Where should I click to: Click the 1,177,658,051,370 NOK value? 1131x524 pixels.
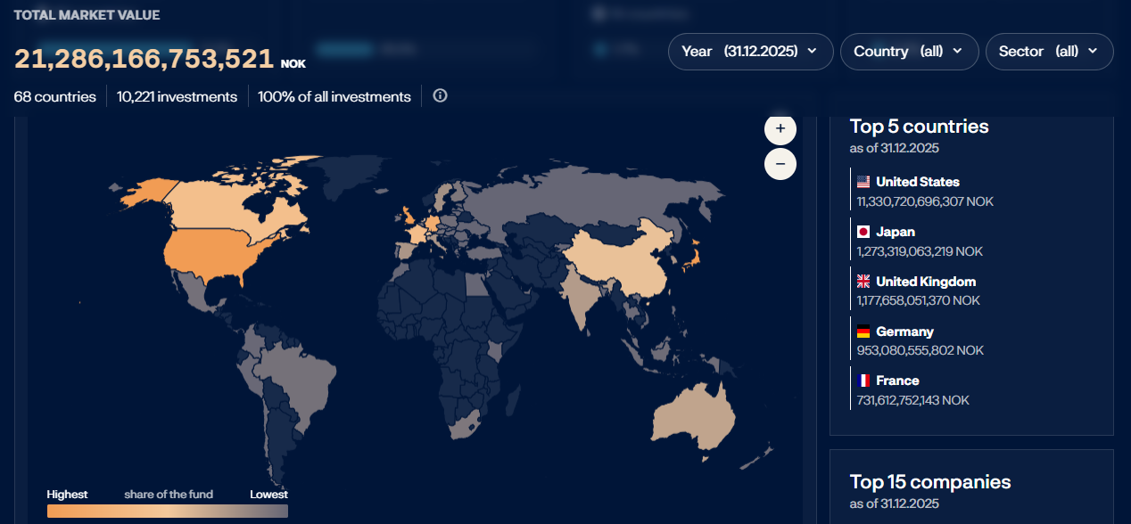[918, 301]
